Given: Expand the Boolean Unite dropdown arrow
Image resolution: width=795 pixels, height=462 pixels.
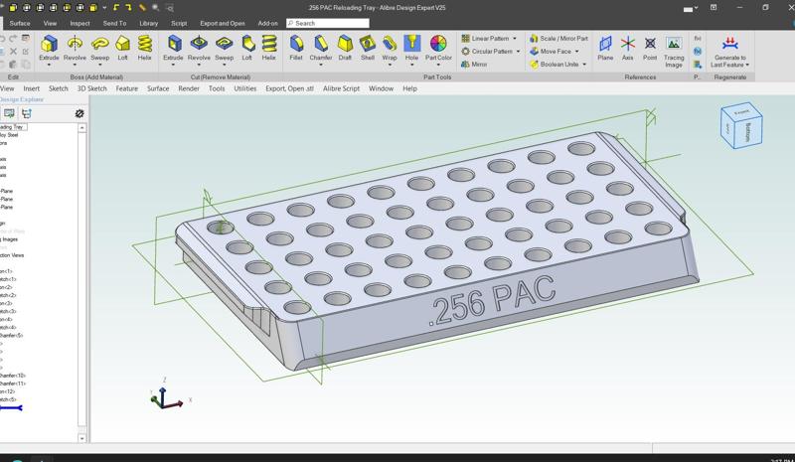Looking at the screenshot, I should (x=583, y=65).
